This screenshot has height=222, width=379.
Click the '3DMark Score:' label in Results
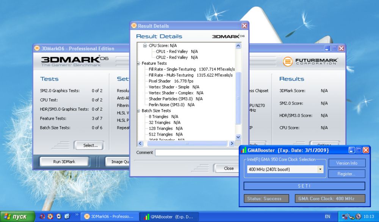click(292, 91)
